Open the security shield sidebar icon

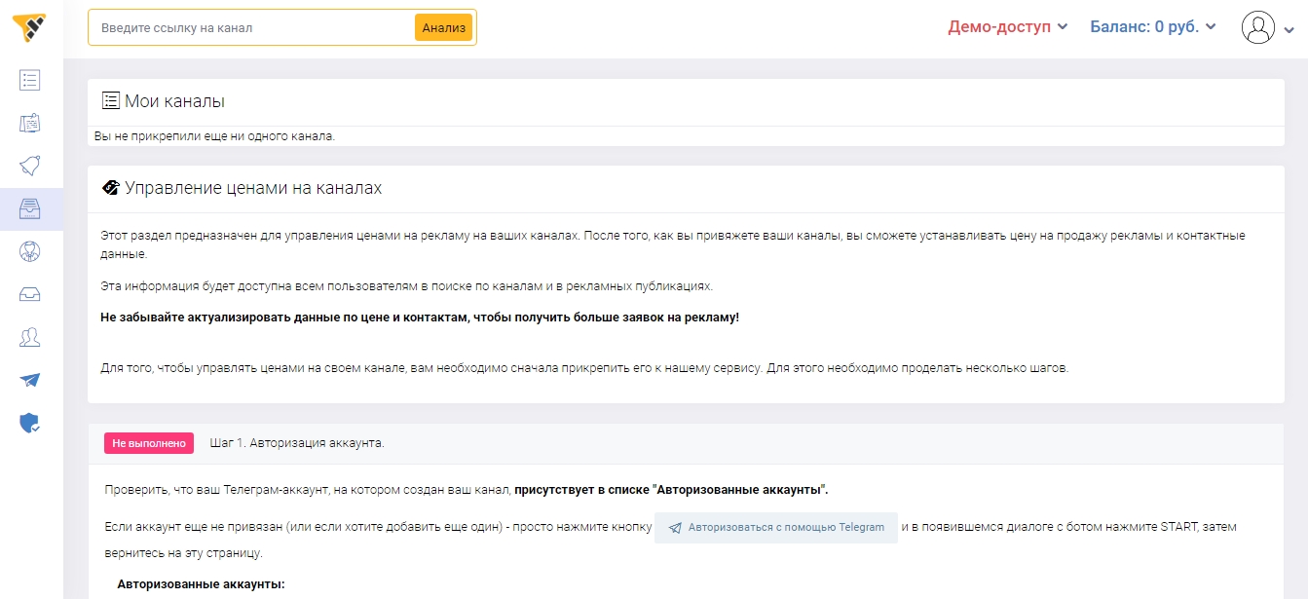point(29,423)
